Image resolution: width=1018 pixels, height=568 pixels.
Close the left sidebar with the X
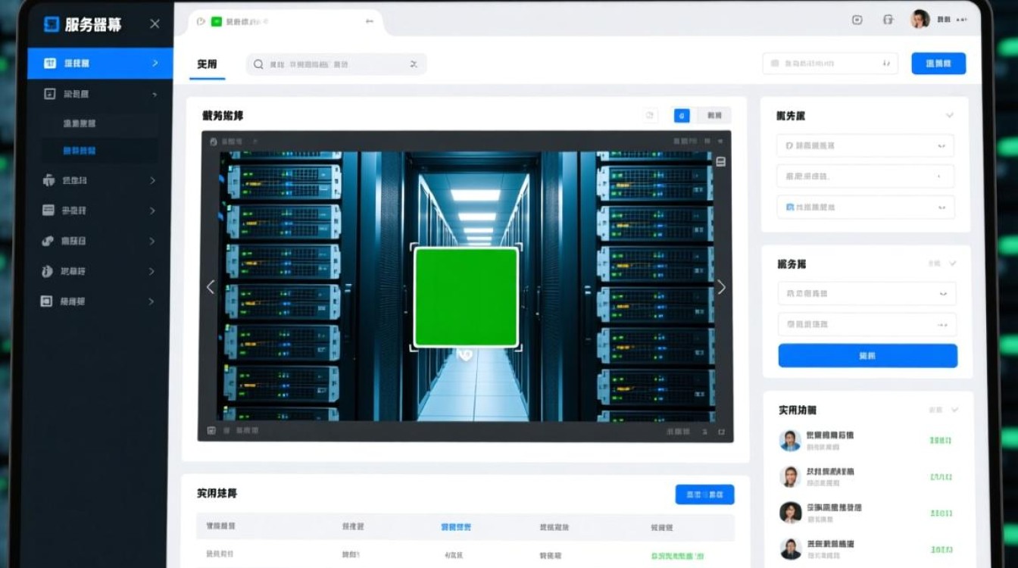pos(155,24)
